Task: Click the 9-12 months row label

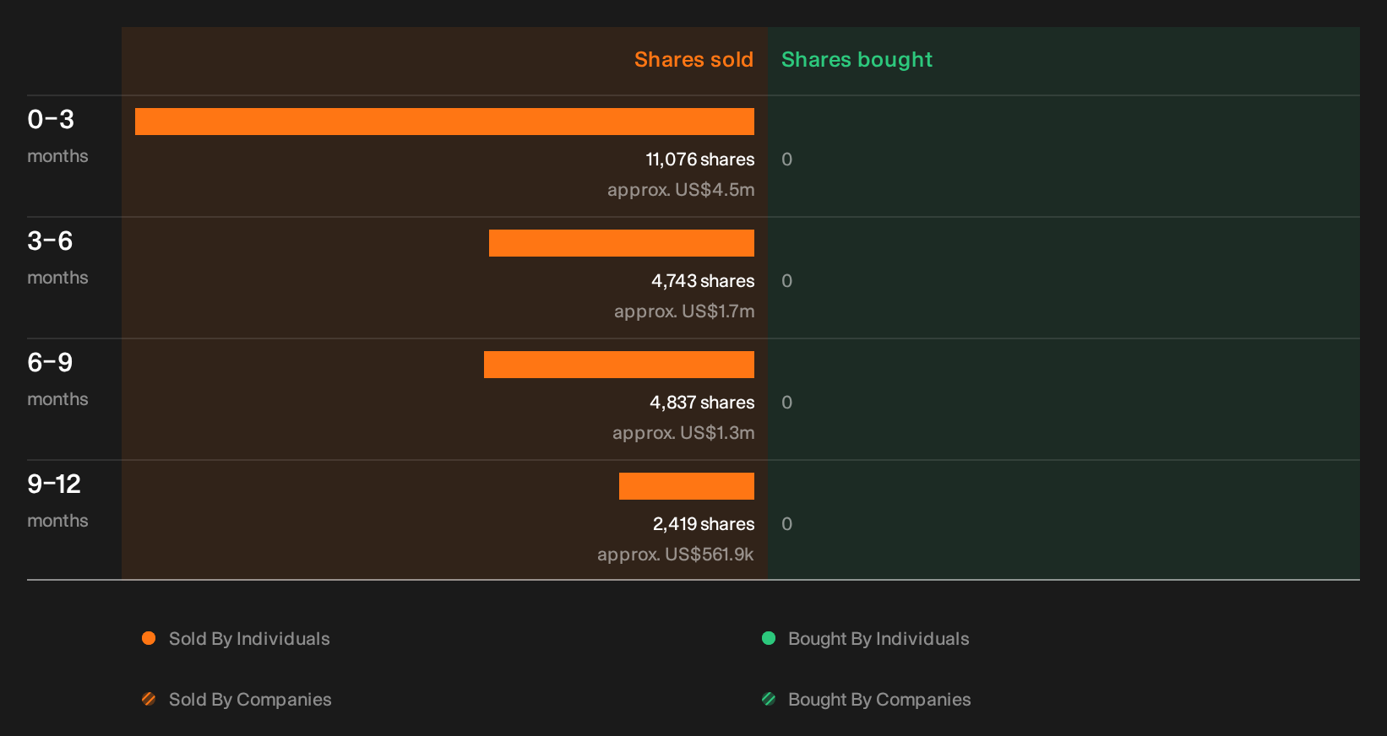Action: [57, 500]
